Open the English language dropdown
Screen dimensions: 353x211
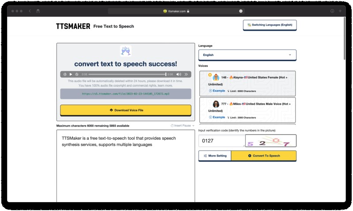point(247,55)
